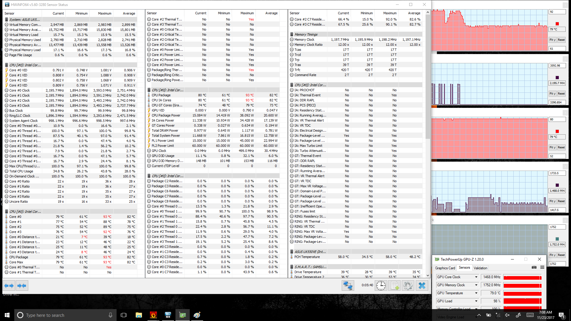
Task: Open File Explorer from the taskbar
Action: (139, 315)
